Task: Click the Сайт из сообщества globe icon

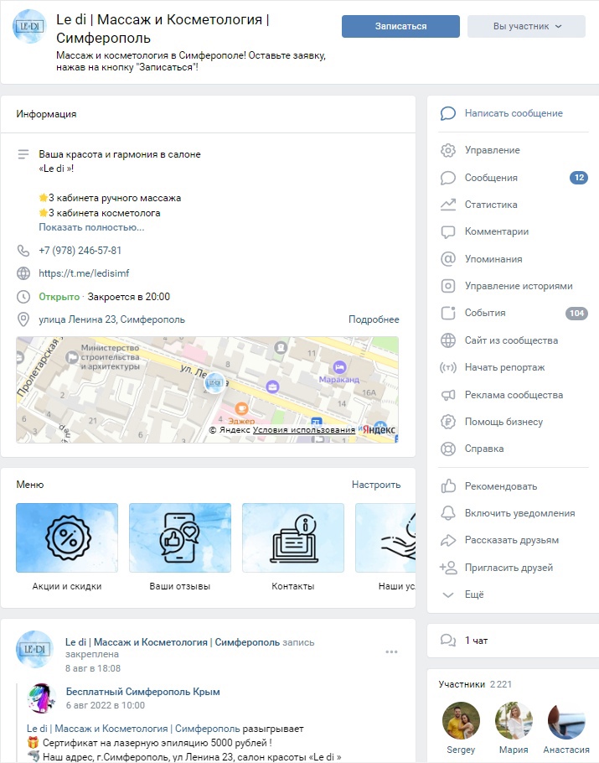Action: pyautogui.click(x=448, y=340)
